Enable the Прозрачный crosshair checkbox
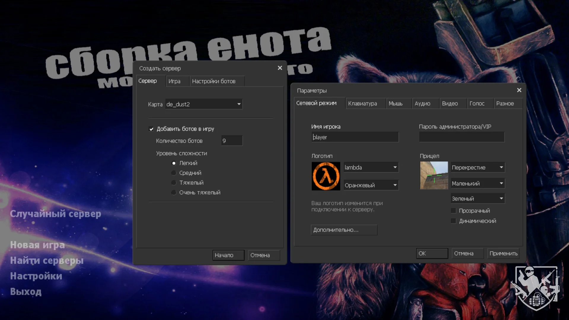569x320 pixels. pos(453,211)
